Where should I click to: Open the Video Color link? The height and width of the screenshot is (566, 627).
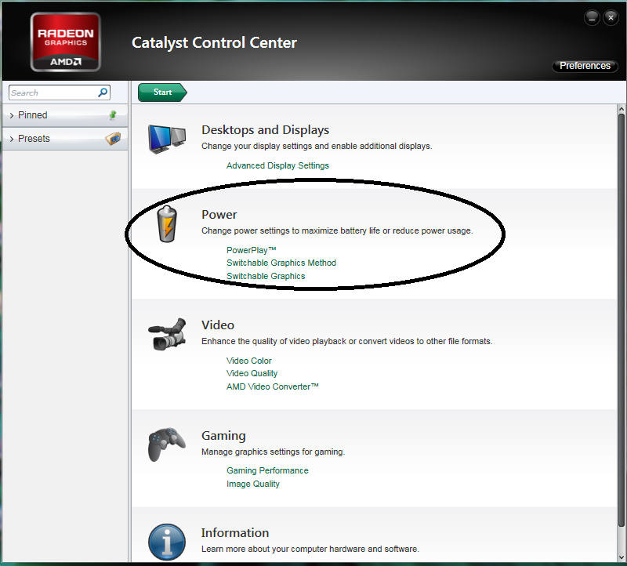click(x=248, y=361)
